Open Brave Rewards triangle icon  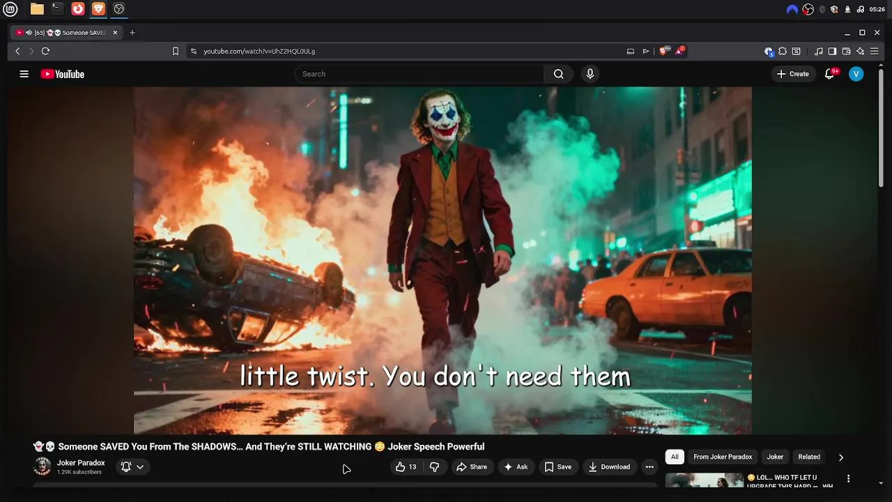tap(679, 51)
